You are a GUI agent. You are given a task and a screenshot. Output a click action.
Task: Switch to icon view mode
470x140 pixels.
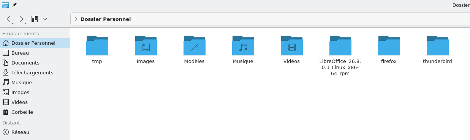point(35,19)
